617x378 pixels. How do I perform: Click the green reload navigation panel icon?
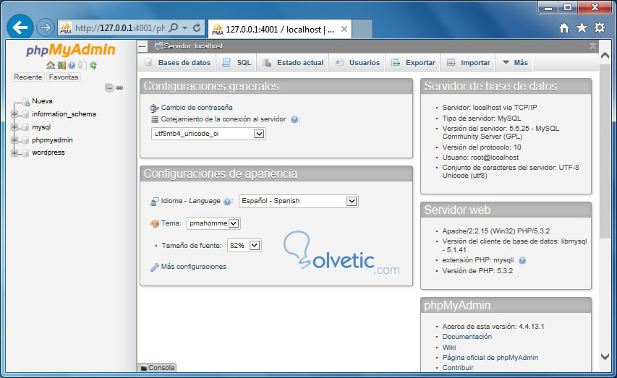pyautogui.click(x=93, y=65)
